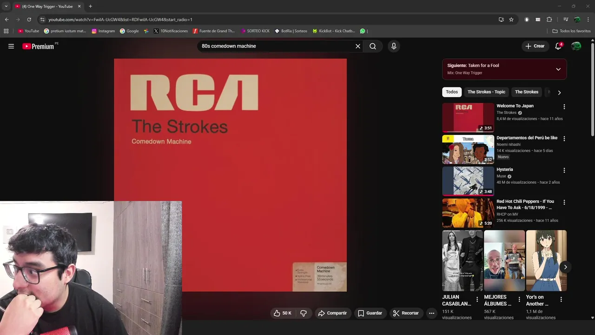The image size is (595, 335).
Task: Click the Recortar clip button
Action: [406, 313]
